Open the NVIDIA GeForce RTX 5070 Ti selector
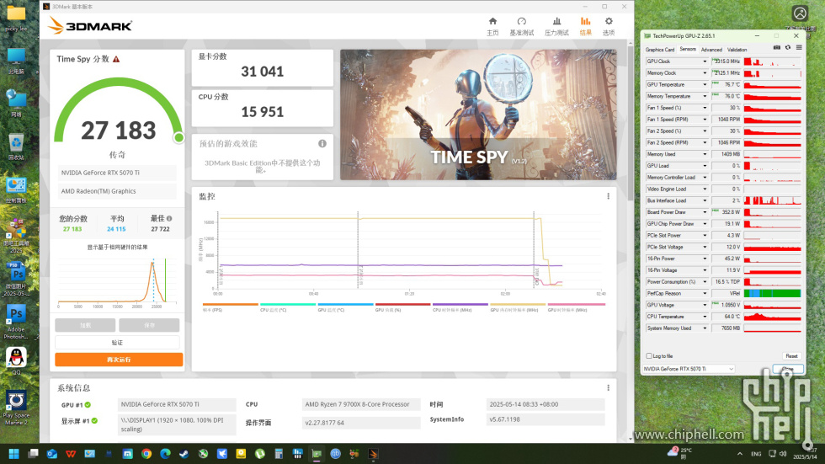 pos(688,369)
